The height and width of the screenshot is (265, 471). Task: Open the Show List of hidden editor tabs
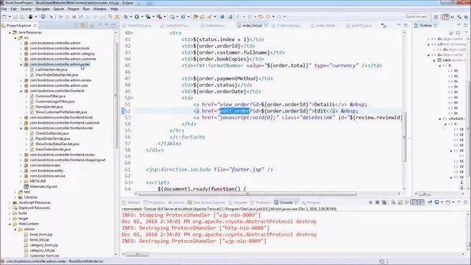coord(383,26)
